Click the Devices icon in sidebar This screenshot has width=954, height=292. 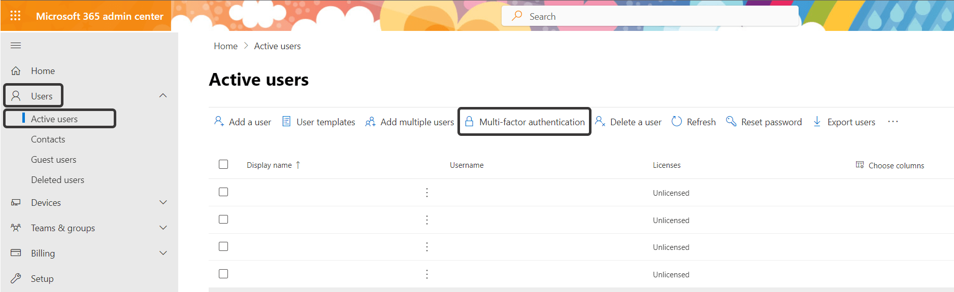point(16,203)
